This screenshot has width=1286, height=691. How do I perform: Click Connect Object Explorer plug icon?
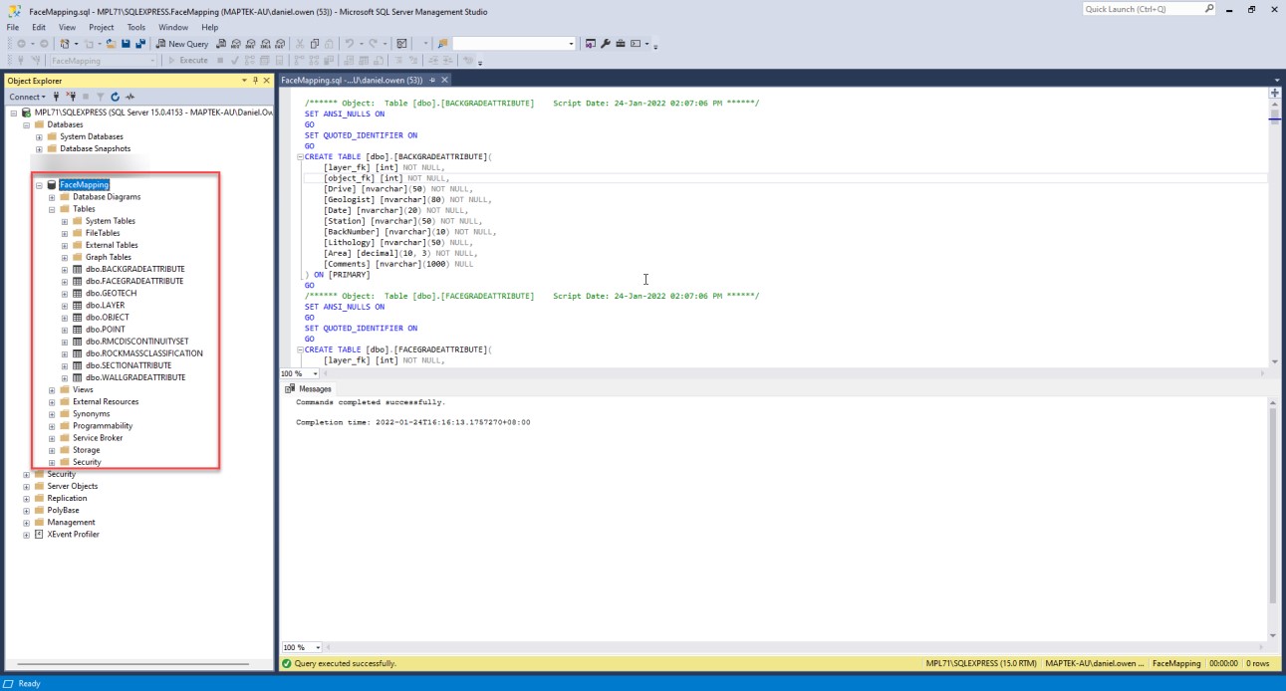(57, 97)
